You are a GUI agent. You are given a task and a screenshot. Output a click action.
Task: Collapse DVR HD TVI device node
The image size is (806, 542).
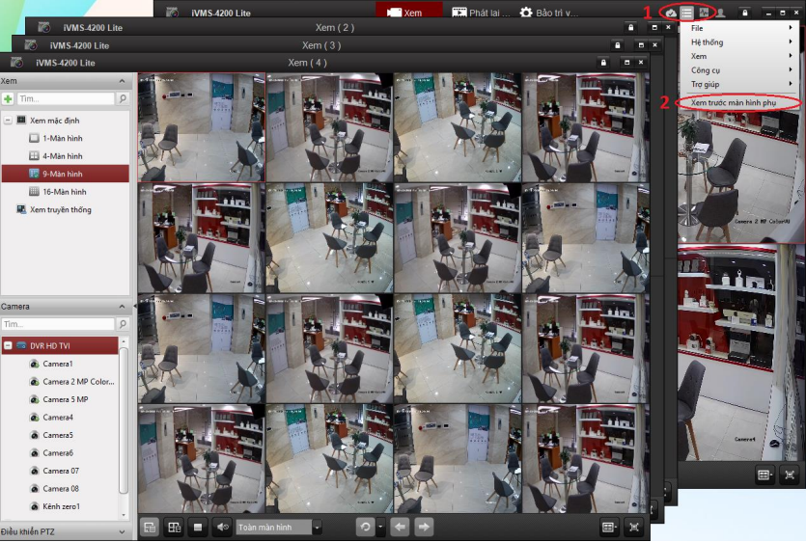click(x=8, y=346)
